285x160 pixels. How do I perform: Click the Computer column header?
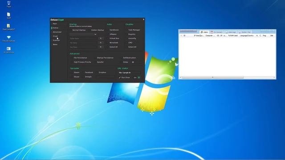point(210,36)
